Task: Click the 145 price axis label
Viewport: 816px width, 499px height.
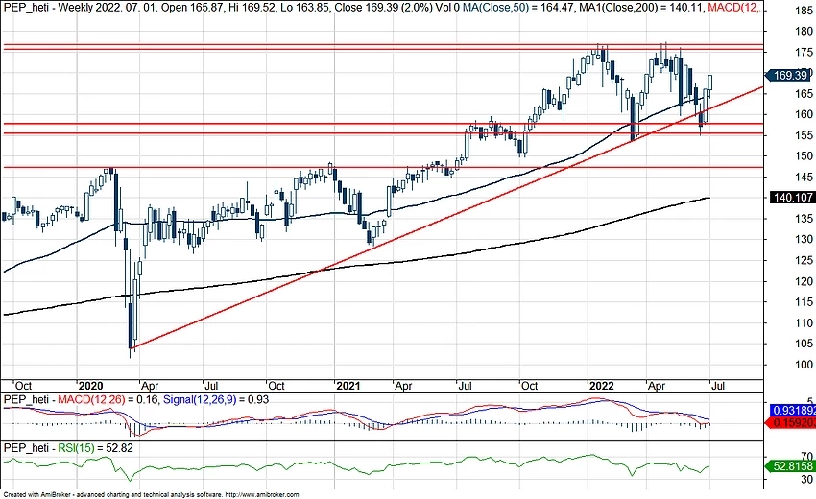Action: tap(804, 177)
